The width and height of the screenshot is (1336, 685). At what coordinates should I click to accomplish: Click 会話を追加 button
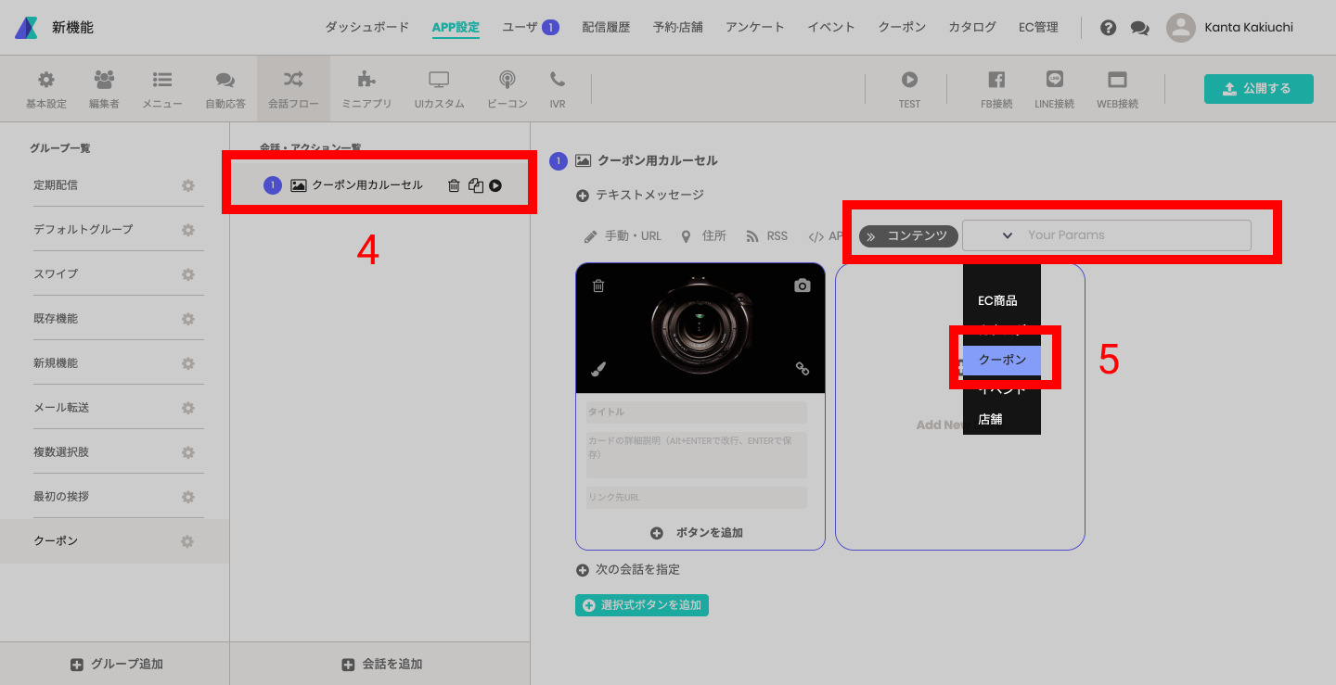click(x=382, y=664)
